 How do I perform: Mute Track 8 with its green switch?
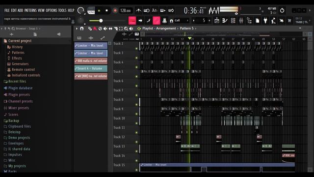pyautogui.click(x=136, y=105)
